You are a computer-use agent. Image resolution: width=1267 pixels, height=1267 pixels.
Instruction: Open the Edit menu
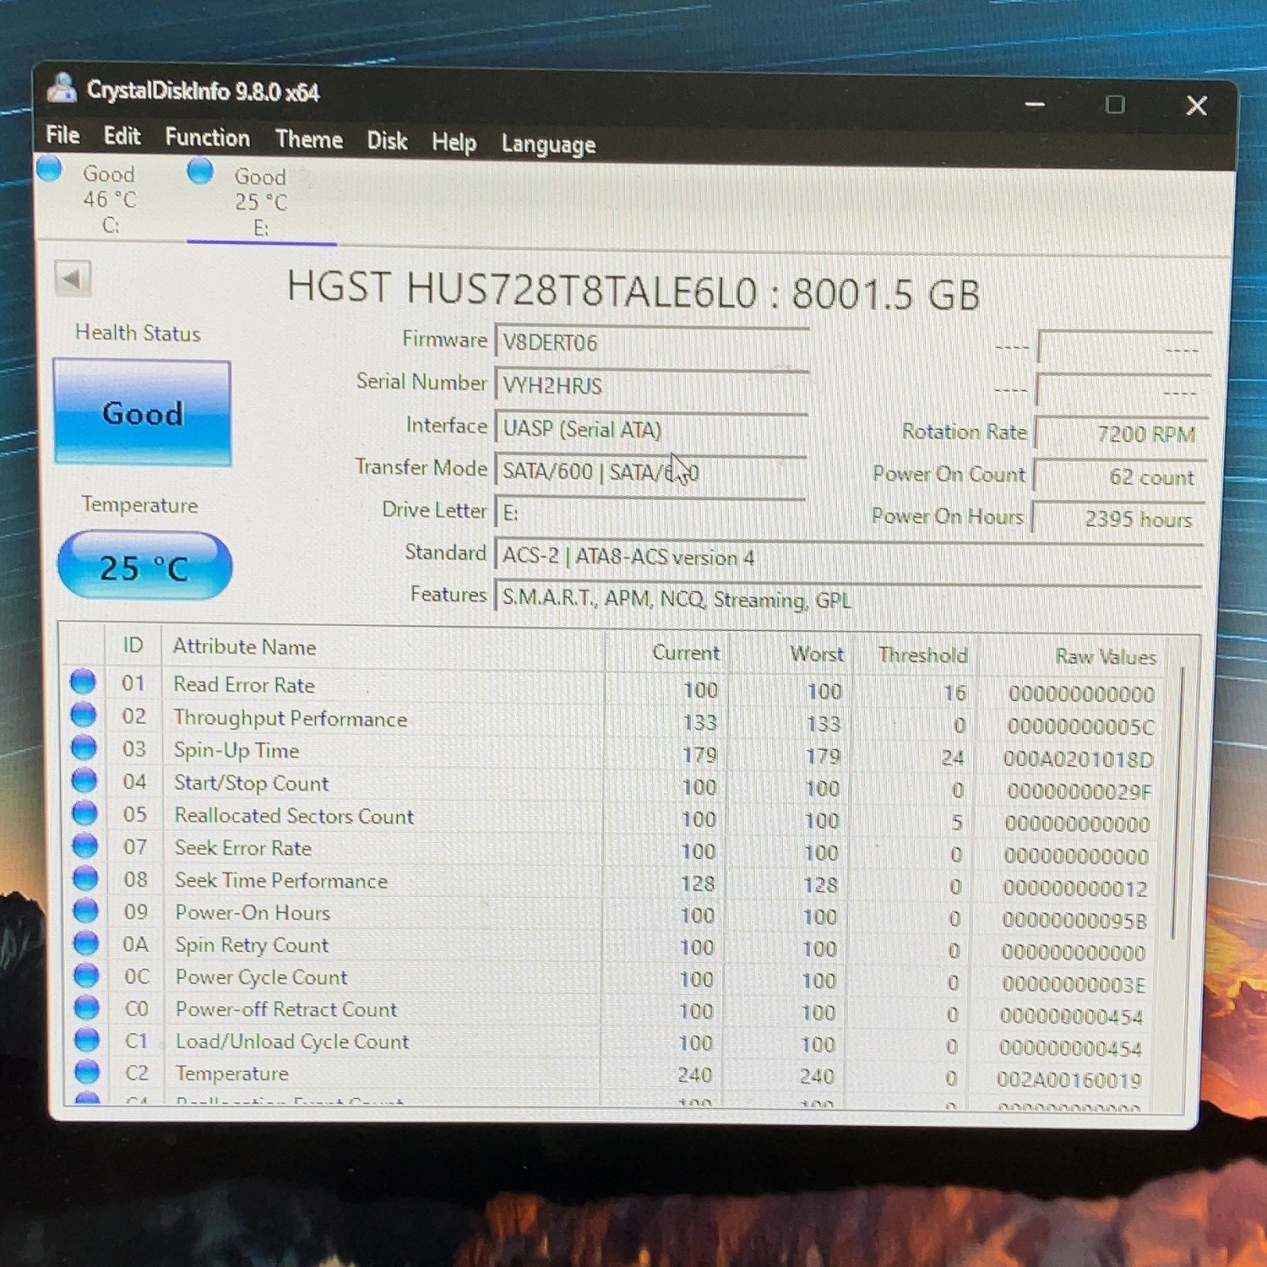(x=122, y=136)
